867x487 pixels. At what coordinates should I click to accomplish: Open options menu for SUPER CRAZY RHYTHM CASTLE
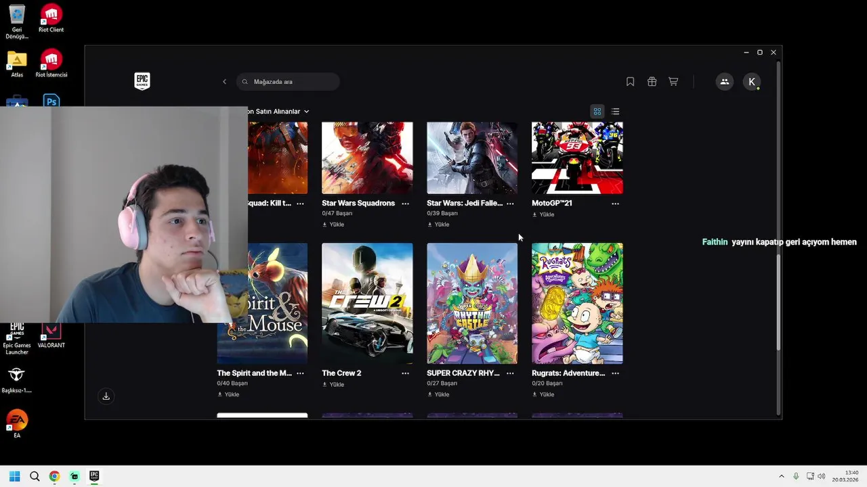pyautogui.click(x=510, y=373)
